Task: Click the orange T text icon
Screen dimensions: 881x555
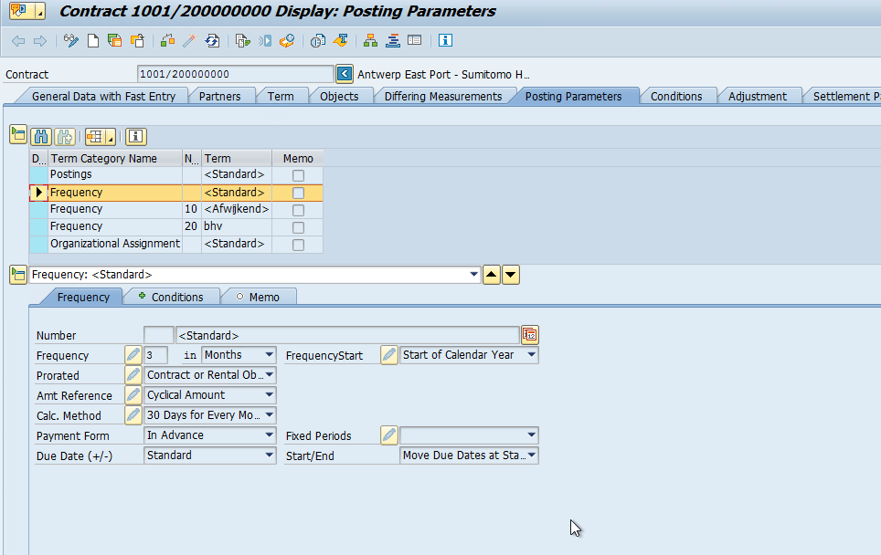Action: [x=341, y=40]
